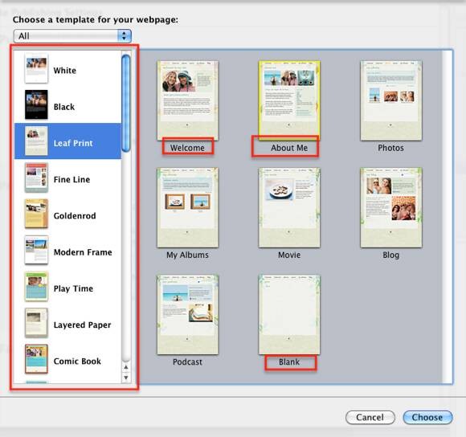
Task: Click the 'Black' theme name text
Action: [x=64, y=107]
